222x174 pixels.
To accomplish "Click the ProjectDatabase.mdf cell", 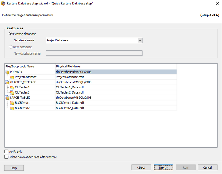I will click(116, 77).
